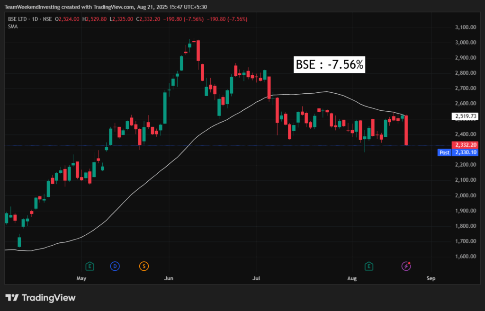The height and width of the screenshot is (311, 485).
Task: Click the green earnings E icon near Aug
Action: (368, 266)
